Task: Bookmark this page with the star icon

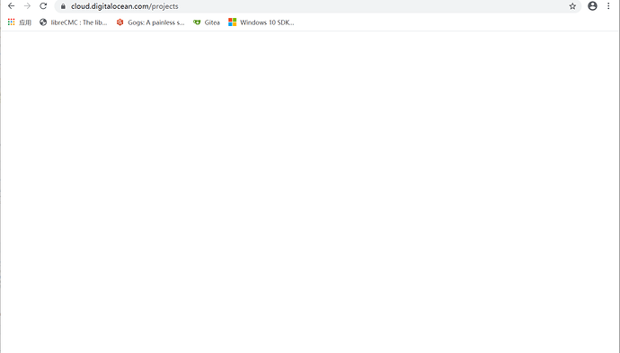Action: [572, 6]
